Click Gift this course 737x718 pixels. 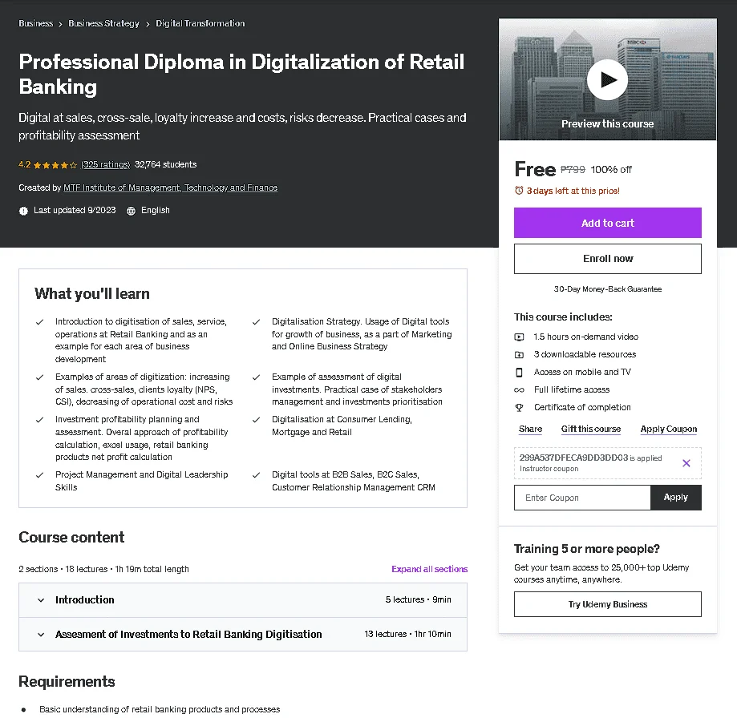(x=590, y=429)
